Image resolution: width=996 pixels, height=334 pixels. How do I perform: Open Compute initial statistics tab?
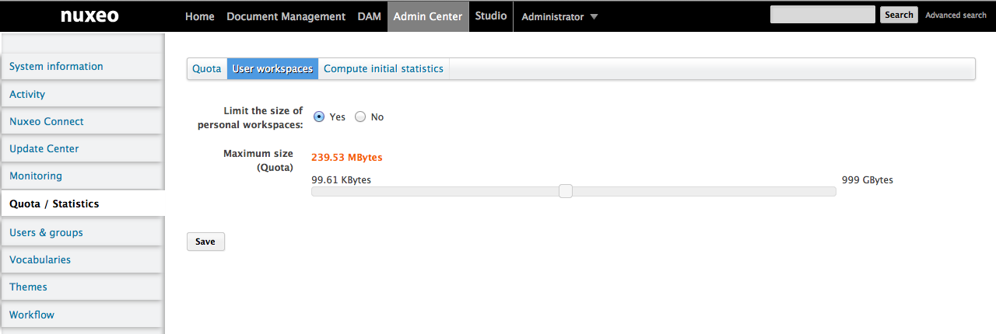coord(384,68)
